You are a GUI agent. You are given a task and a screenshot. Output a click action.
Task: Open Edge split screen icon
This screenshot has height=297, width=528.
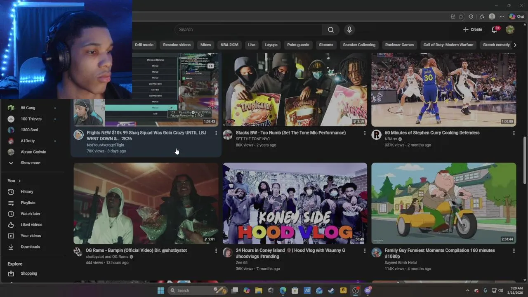453,16
